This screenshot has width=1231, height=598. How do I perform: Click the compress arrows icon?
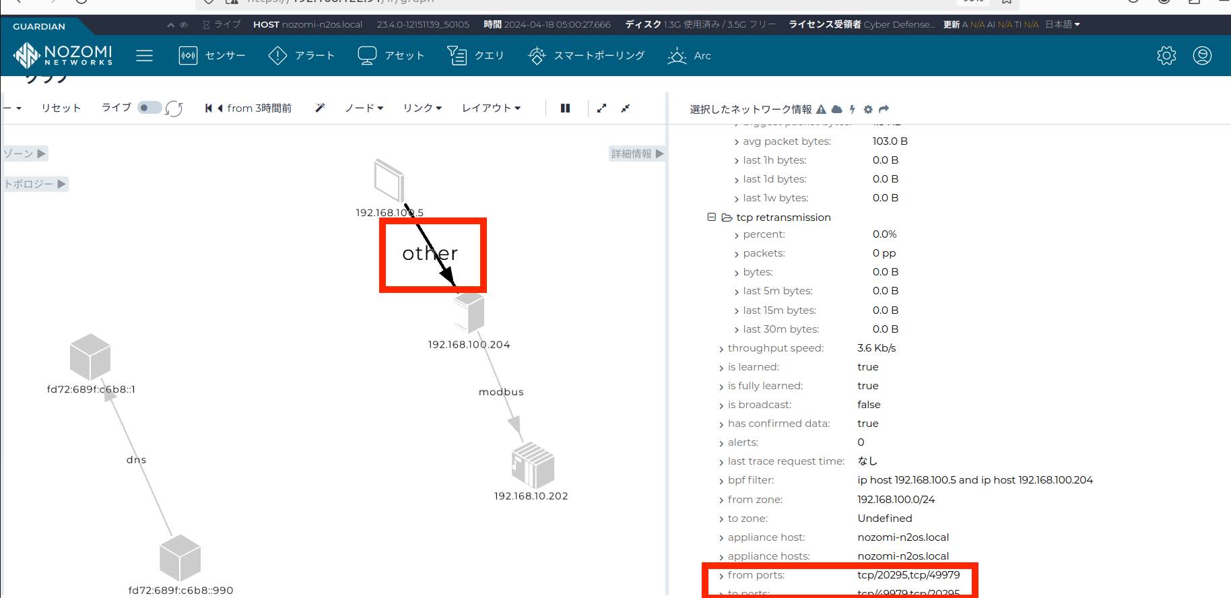(626, 108)
